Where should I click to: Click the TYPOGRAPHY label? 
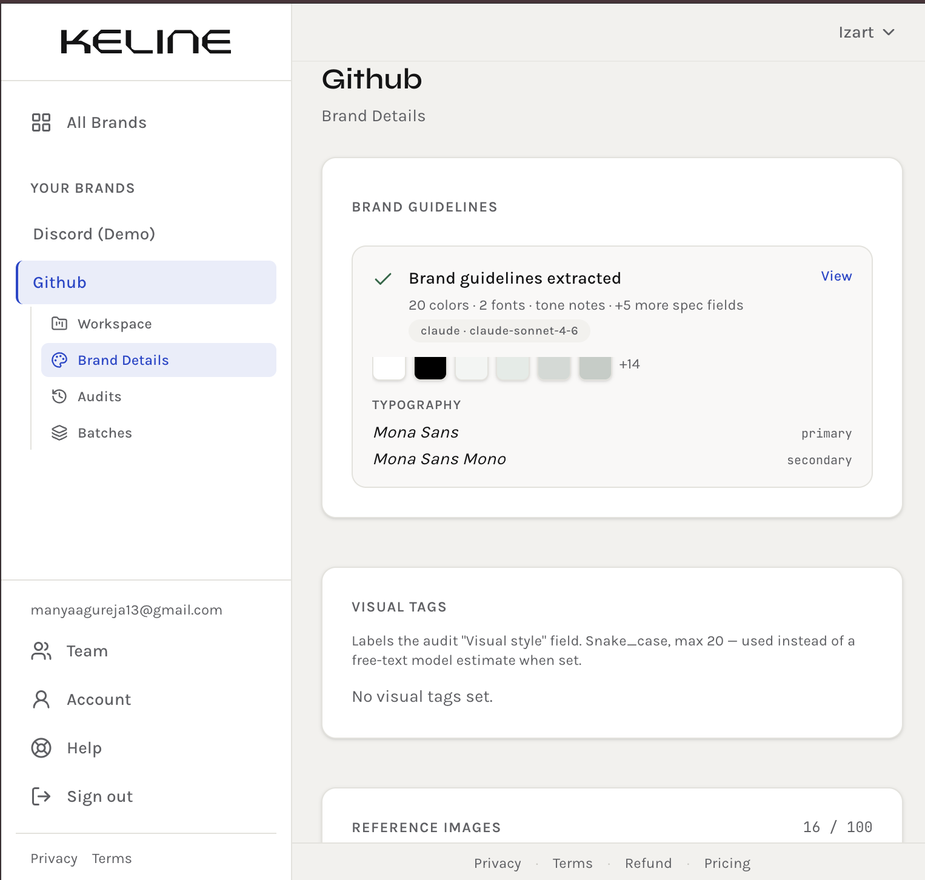417,405
